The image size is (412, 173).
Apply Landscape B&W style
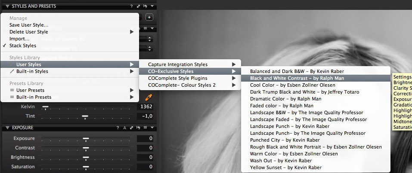[x=316, y=112]
